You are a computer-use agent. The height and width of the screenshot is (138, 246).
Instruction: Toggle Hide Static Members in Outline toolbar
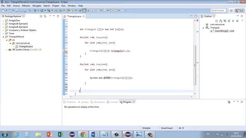(x=229, y=21)
